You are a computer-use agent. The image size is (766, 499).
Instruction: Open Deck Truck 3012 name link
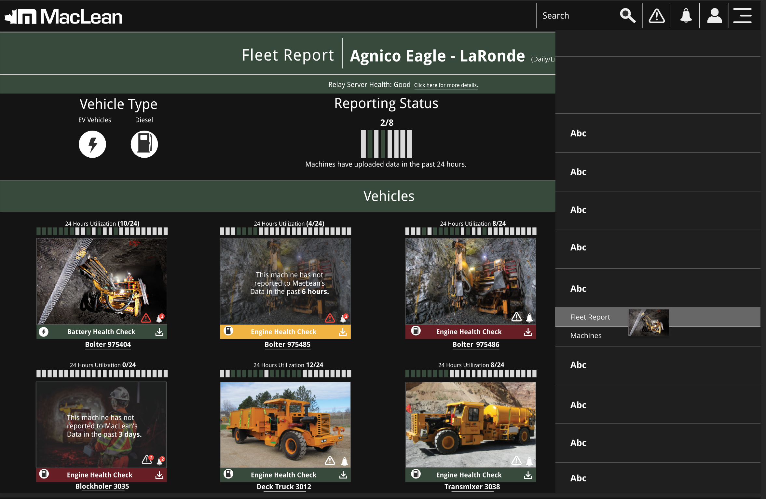[284, 487]
